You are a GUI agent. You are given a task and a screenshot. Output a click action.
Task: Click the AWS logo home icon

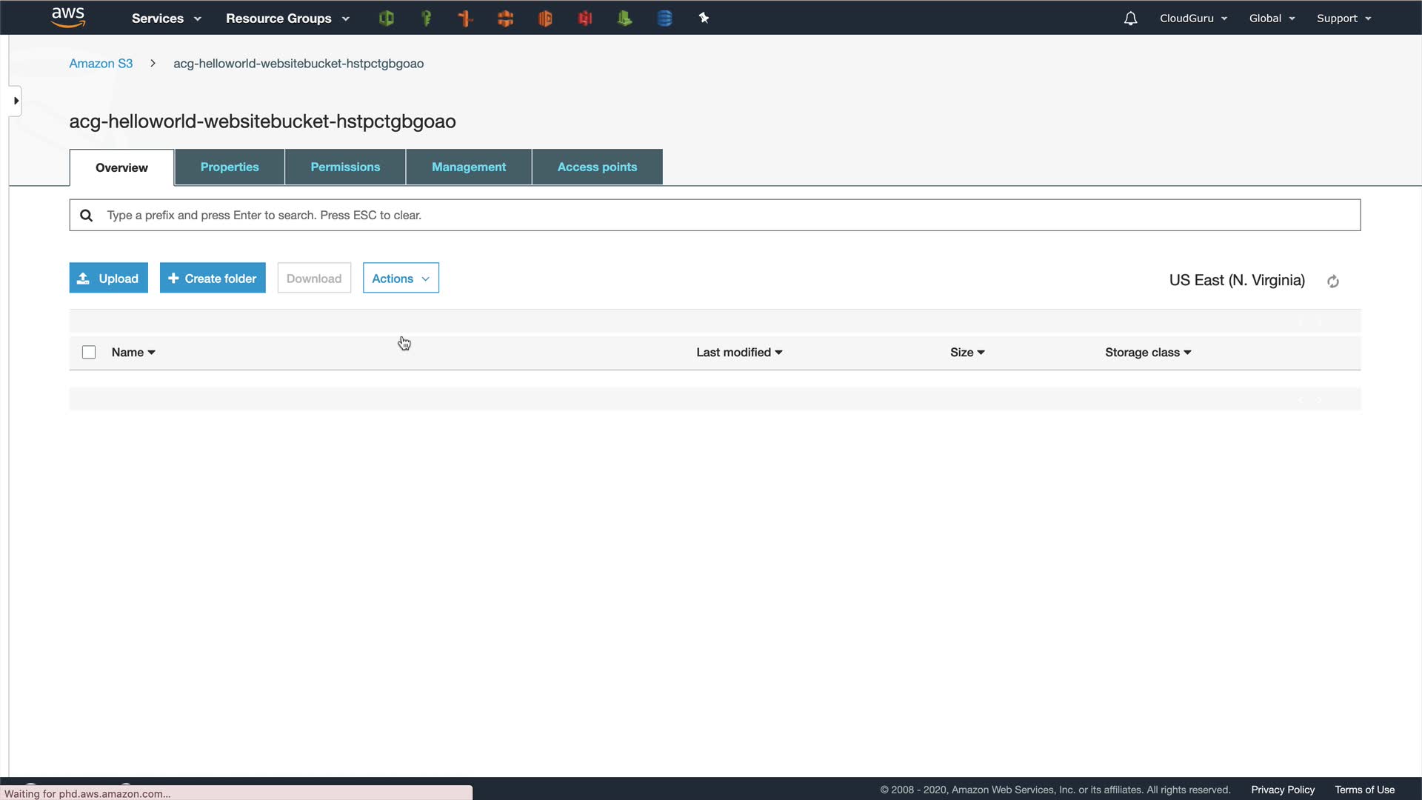pyautogui.click(x=68, y=18)
